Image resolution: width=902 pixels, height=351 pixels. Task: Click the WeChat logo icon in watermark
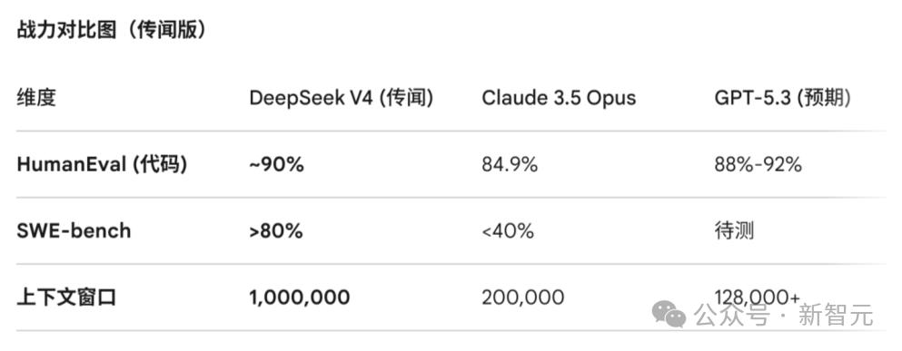[669, 315]
